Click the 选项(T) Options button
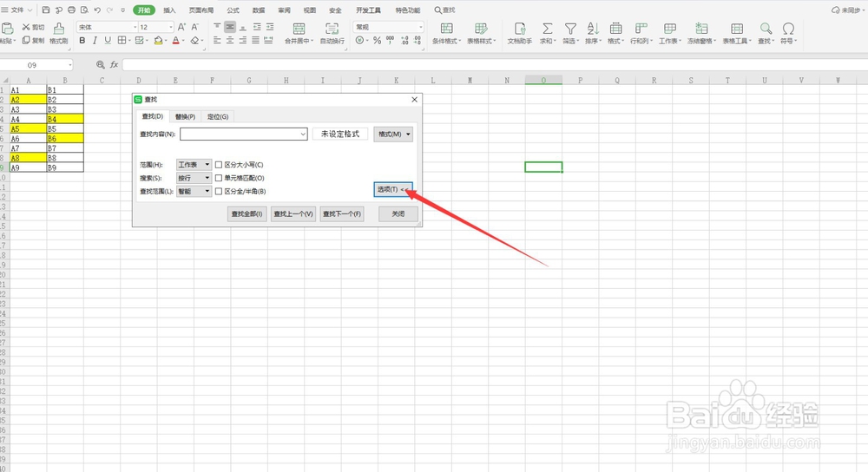This screenshot has height=472, width=868. (393, 189)
